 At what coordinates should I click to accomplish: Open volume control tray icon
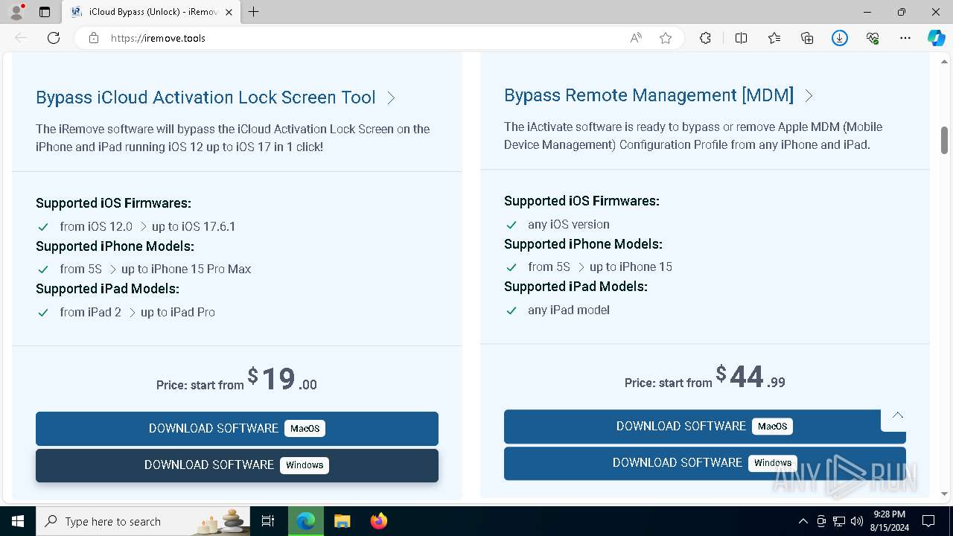coord(856,521)
